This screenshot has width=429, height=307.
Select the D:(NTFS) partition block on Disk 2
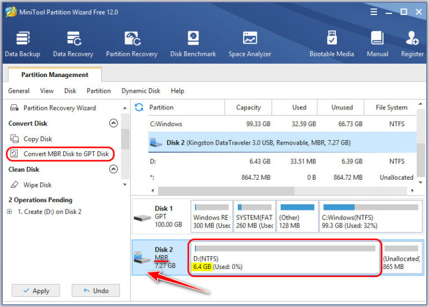point(285,257)
